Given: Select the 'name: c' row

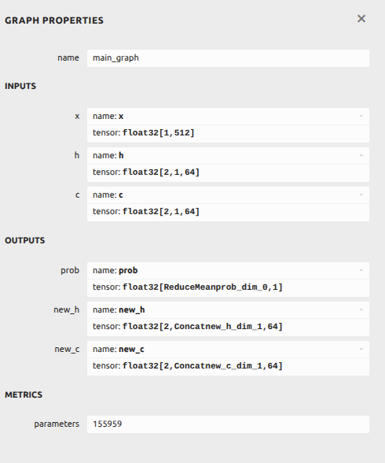Looking at the screenshot, I should point(228,195).
